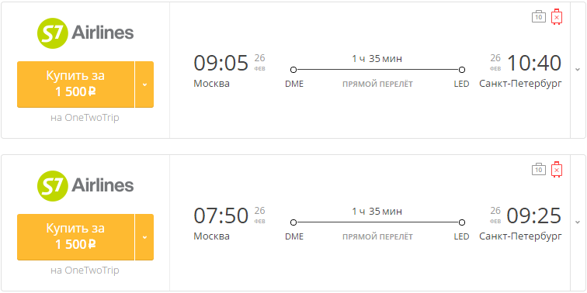Viewport: 587px width, 293px height.
Task: Click the 09:05 departure time
Action: pos(221,63)
